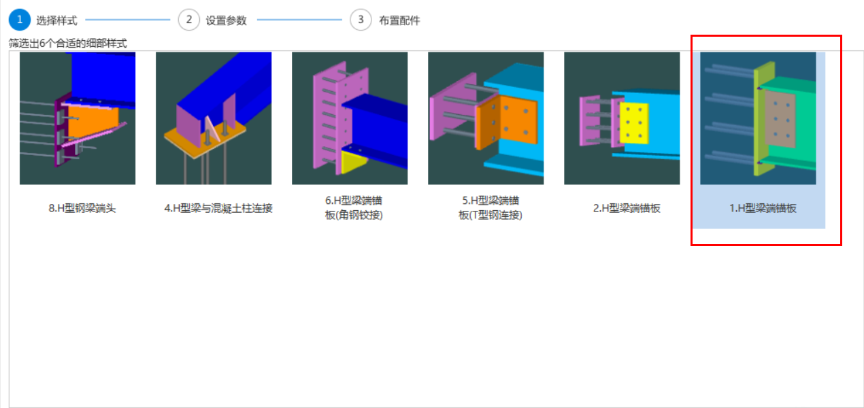Image resolution: width=864 pixels, height=408 pixels.
Task: Click the caption text 2.H型梁端锚板
Action: point(627,209)
